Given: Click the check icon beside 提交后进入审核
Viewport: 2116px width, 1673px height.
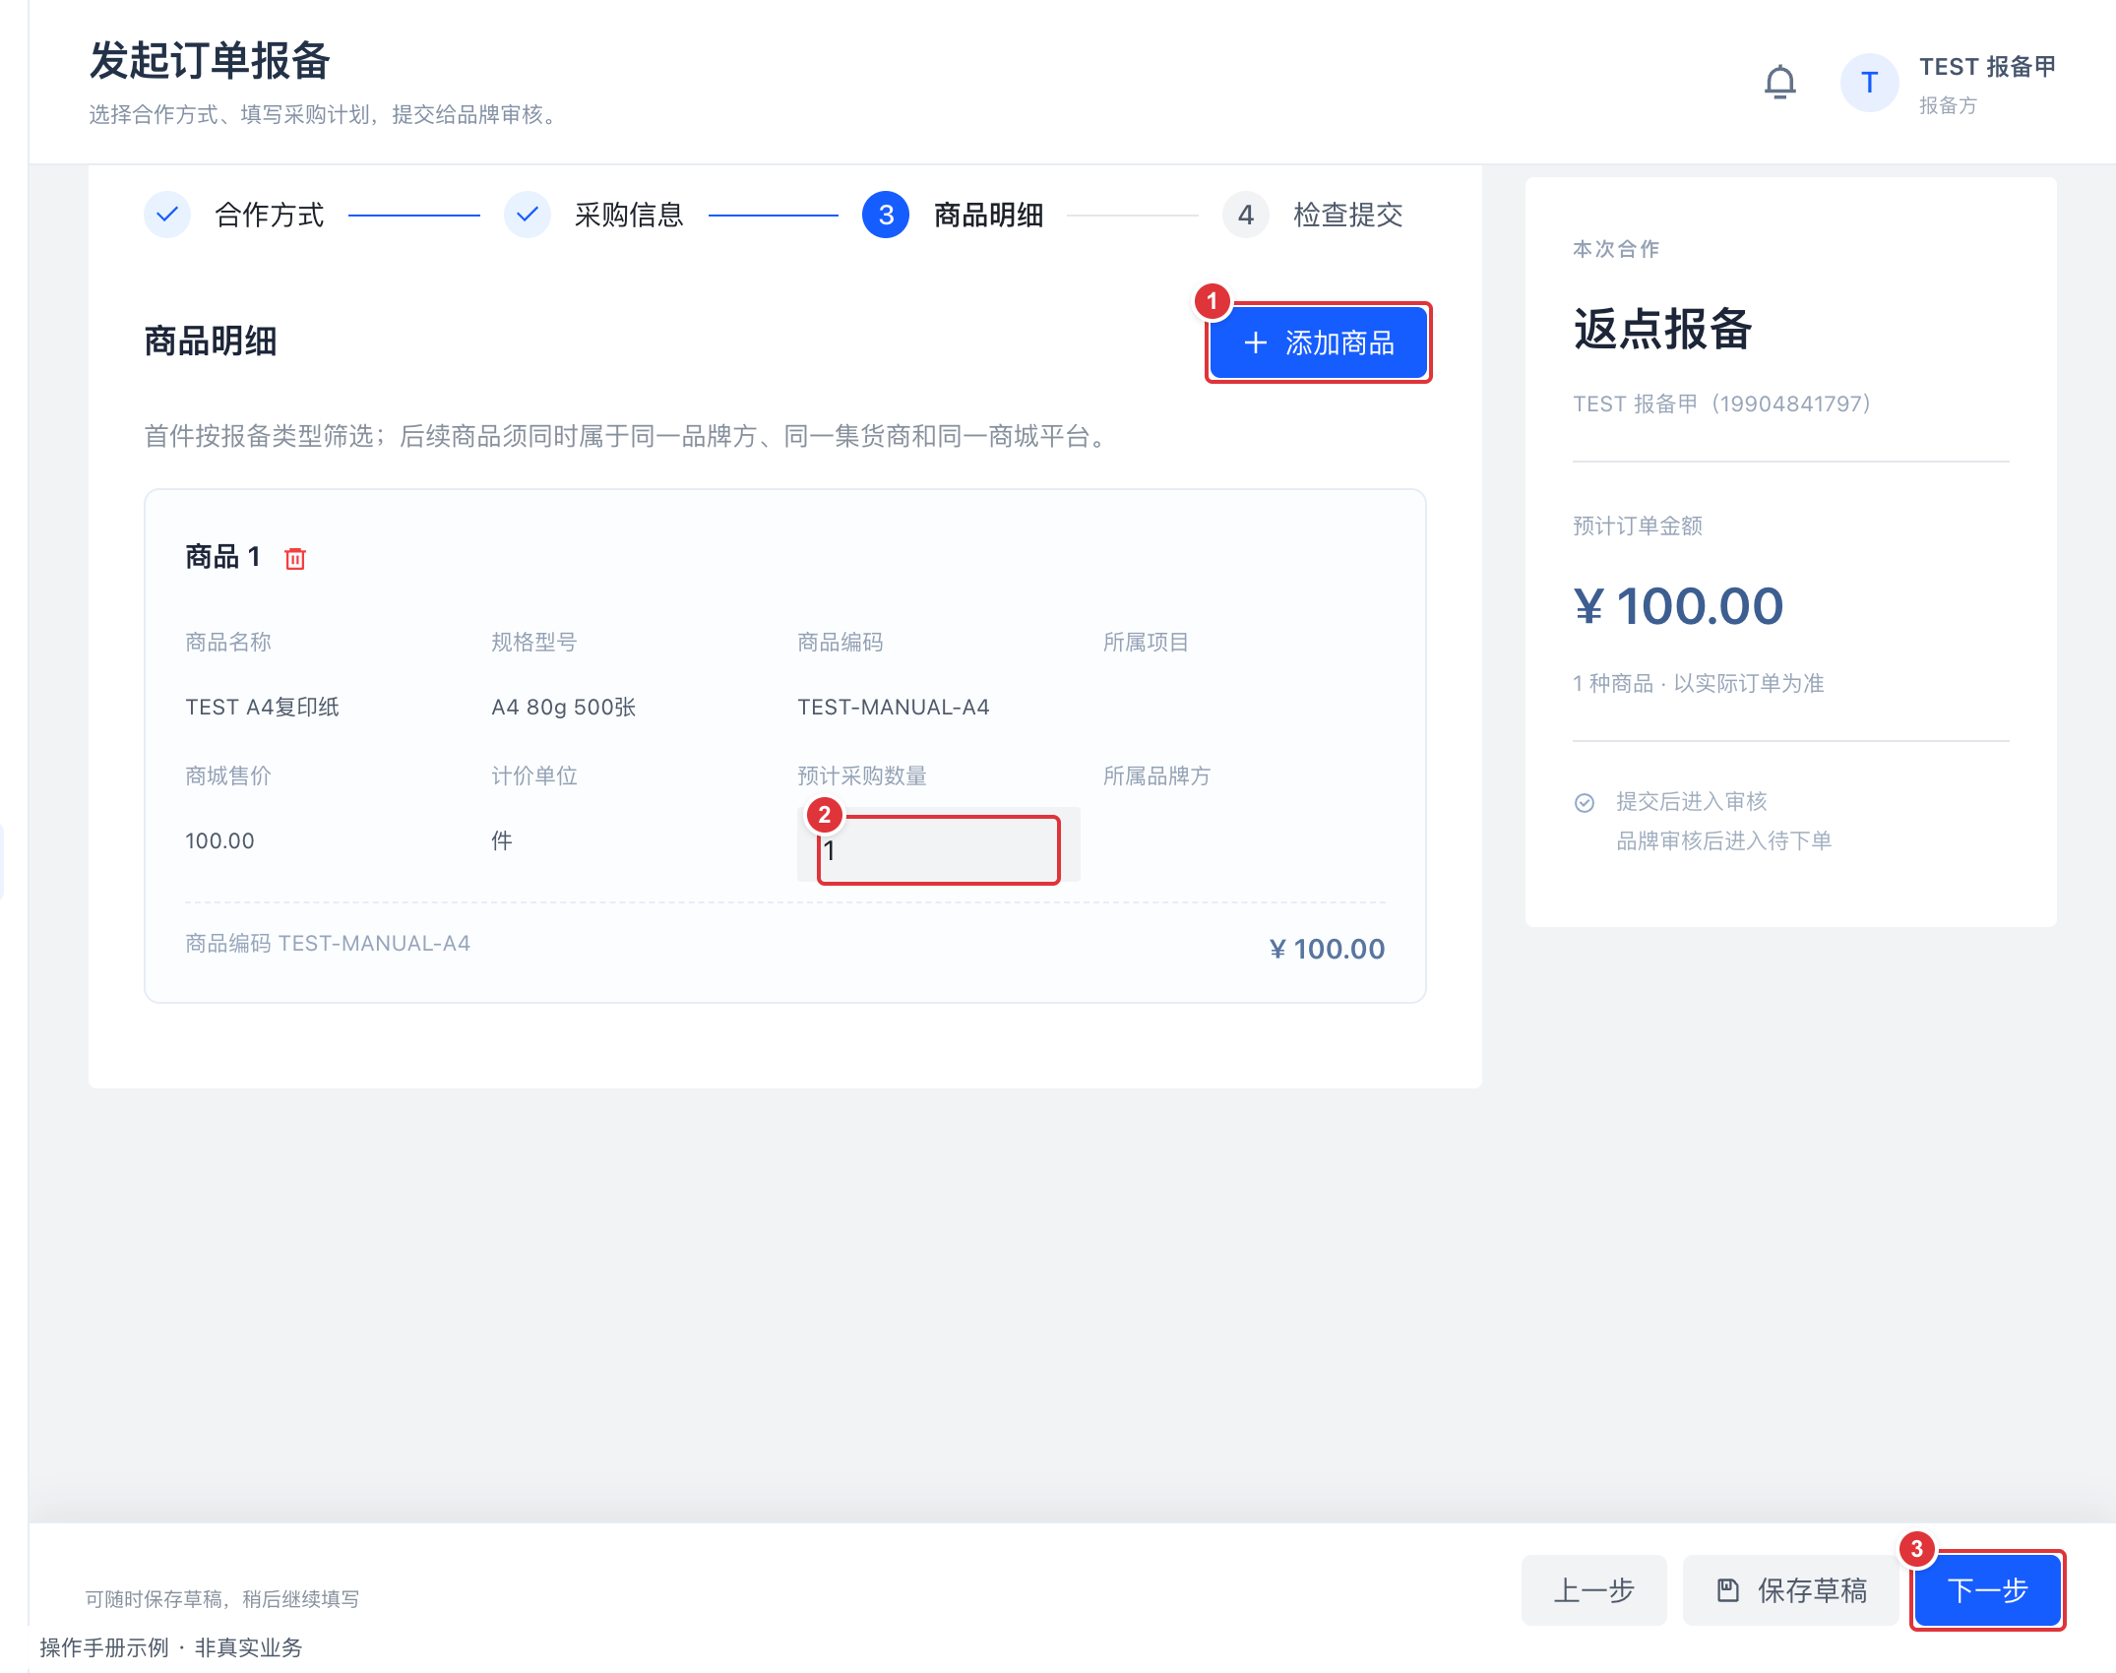Looking at the screenshot, I should point(1585,803).
